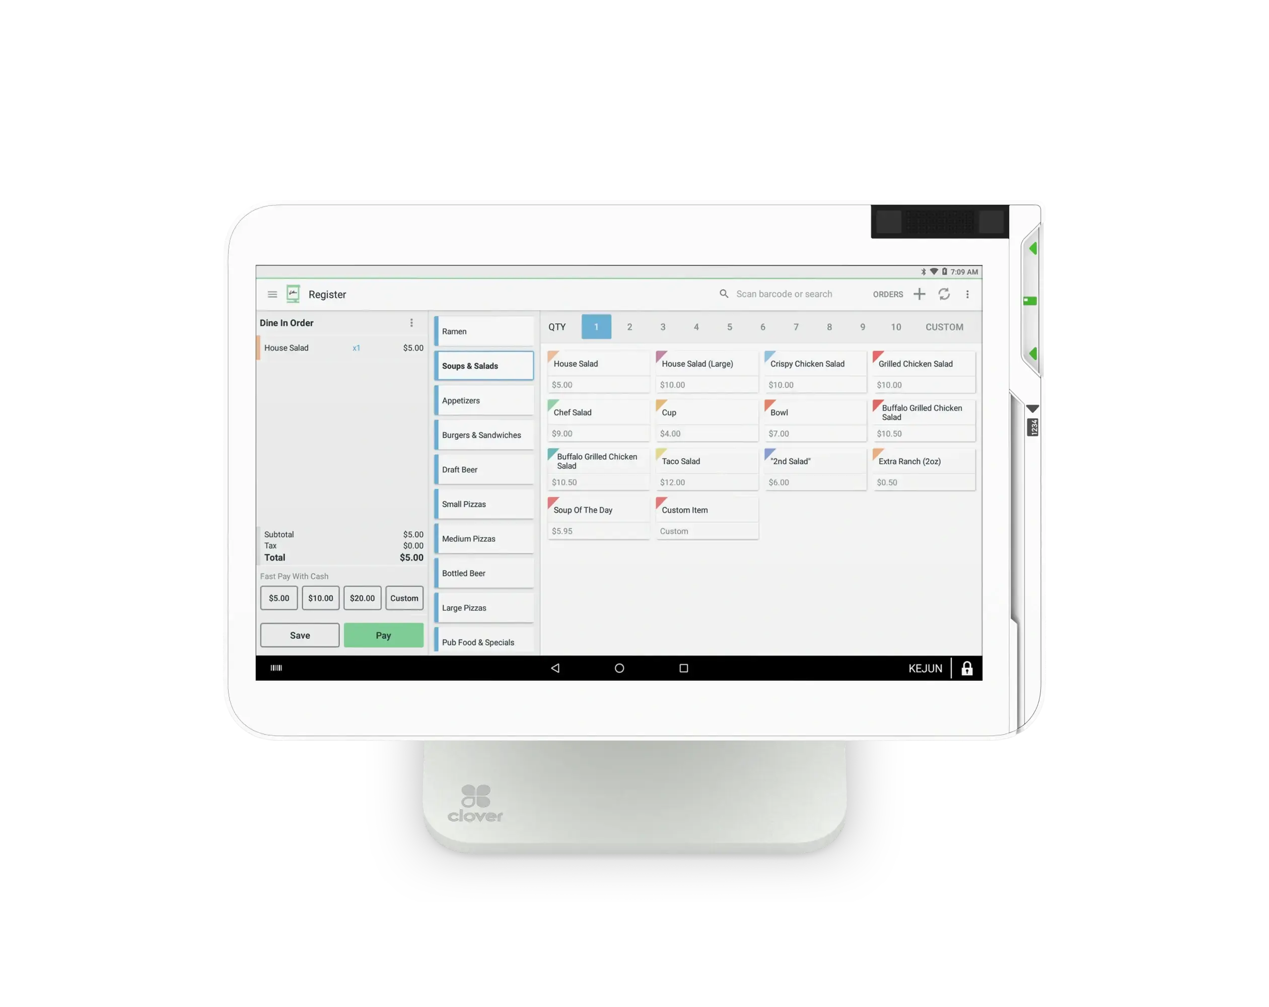Click the Save button
This screenshot has width=1269, height=1007.
pos(300,635)
